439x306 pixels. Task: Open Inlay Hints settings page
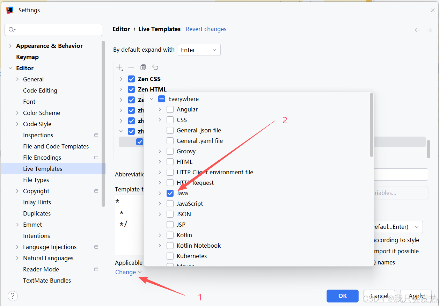point(37,202)
